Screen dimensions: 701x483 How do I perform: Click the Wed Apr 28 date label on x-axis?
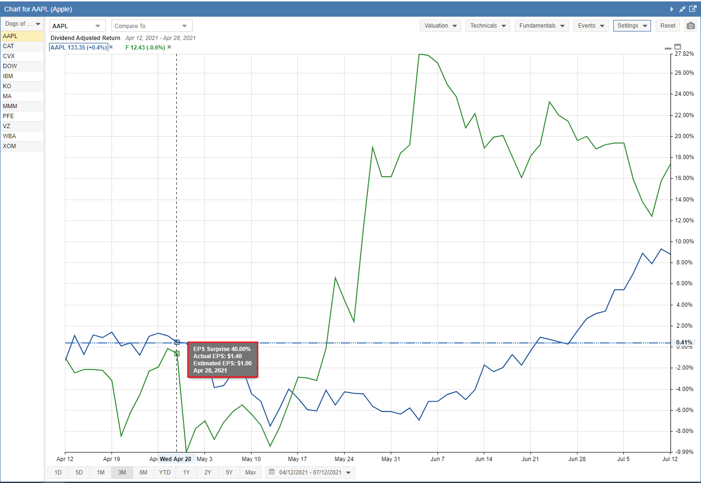pyautogui.click(x=175, y=459)
